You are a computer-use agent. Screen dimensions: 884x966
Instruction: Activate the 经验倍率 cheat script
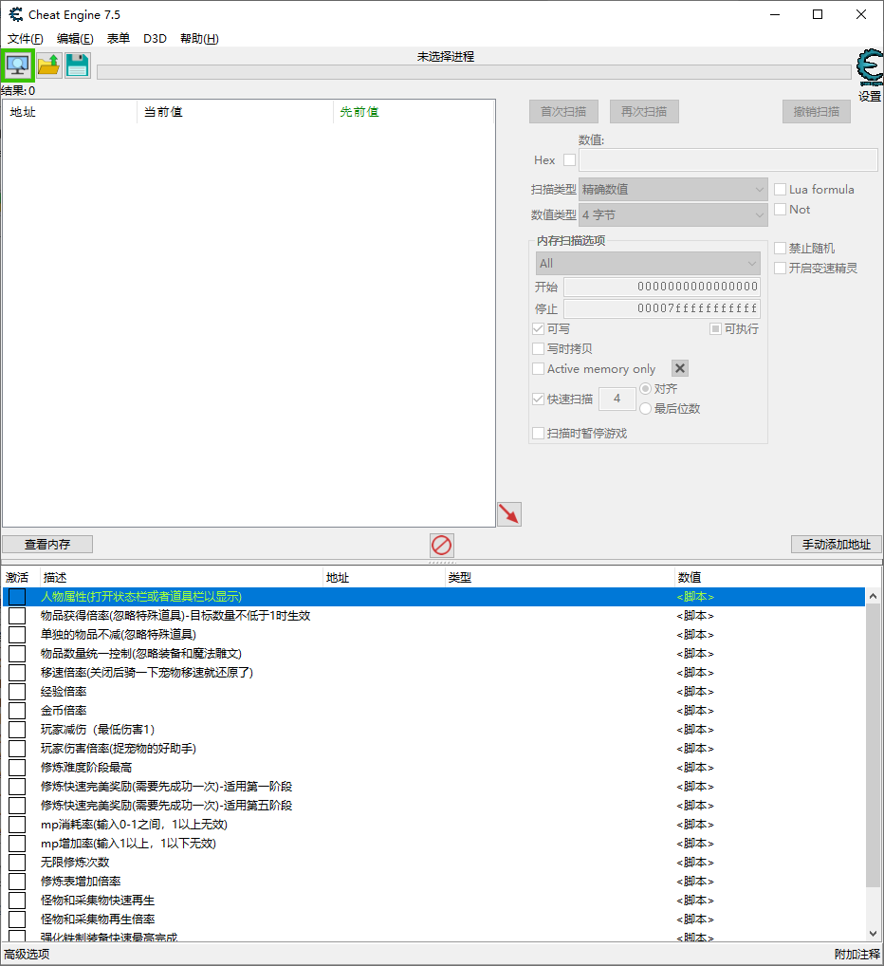point(16,691)
